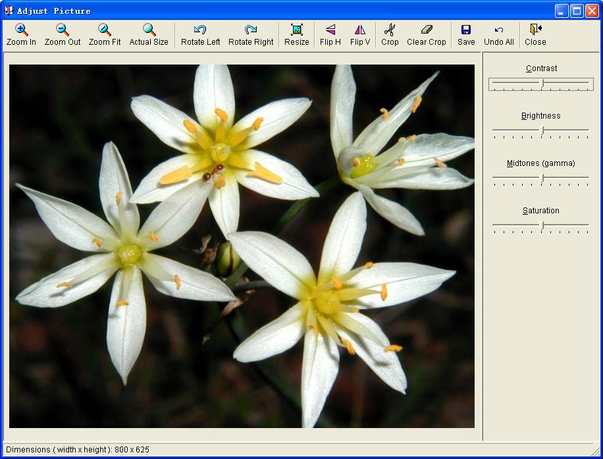The width and height of the screenshot is (603, 459).
Task: Flip the image vertically with Flip V
Action: pyautogui.click(x=359, y=30)
